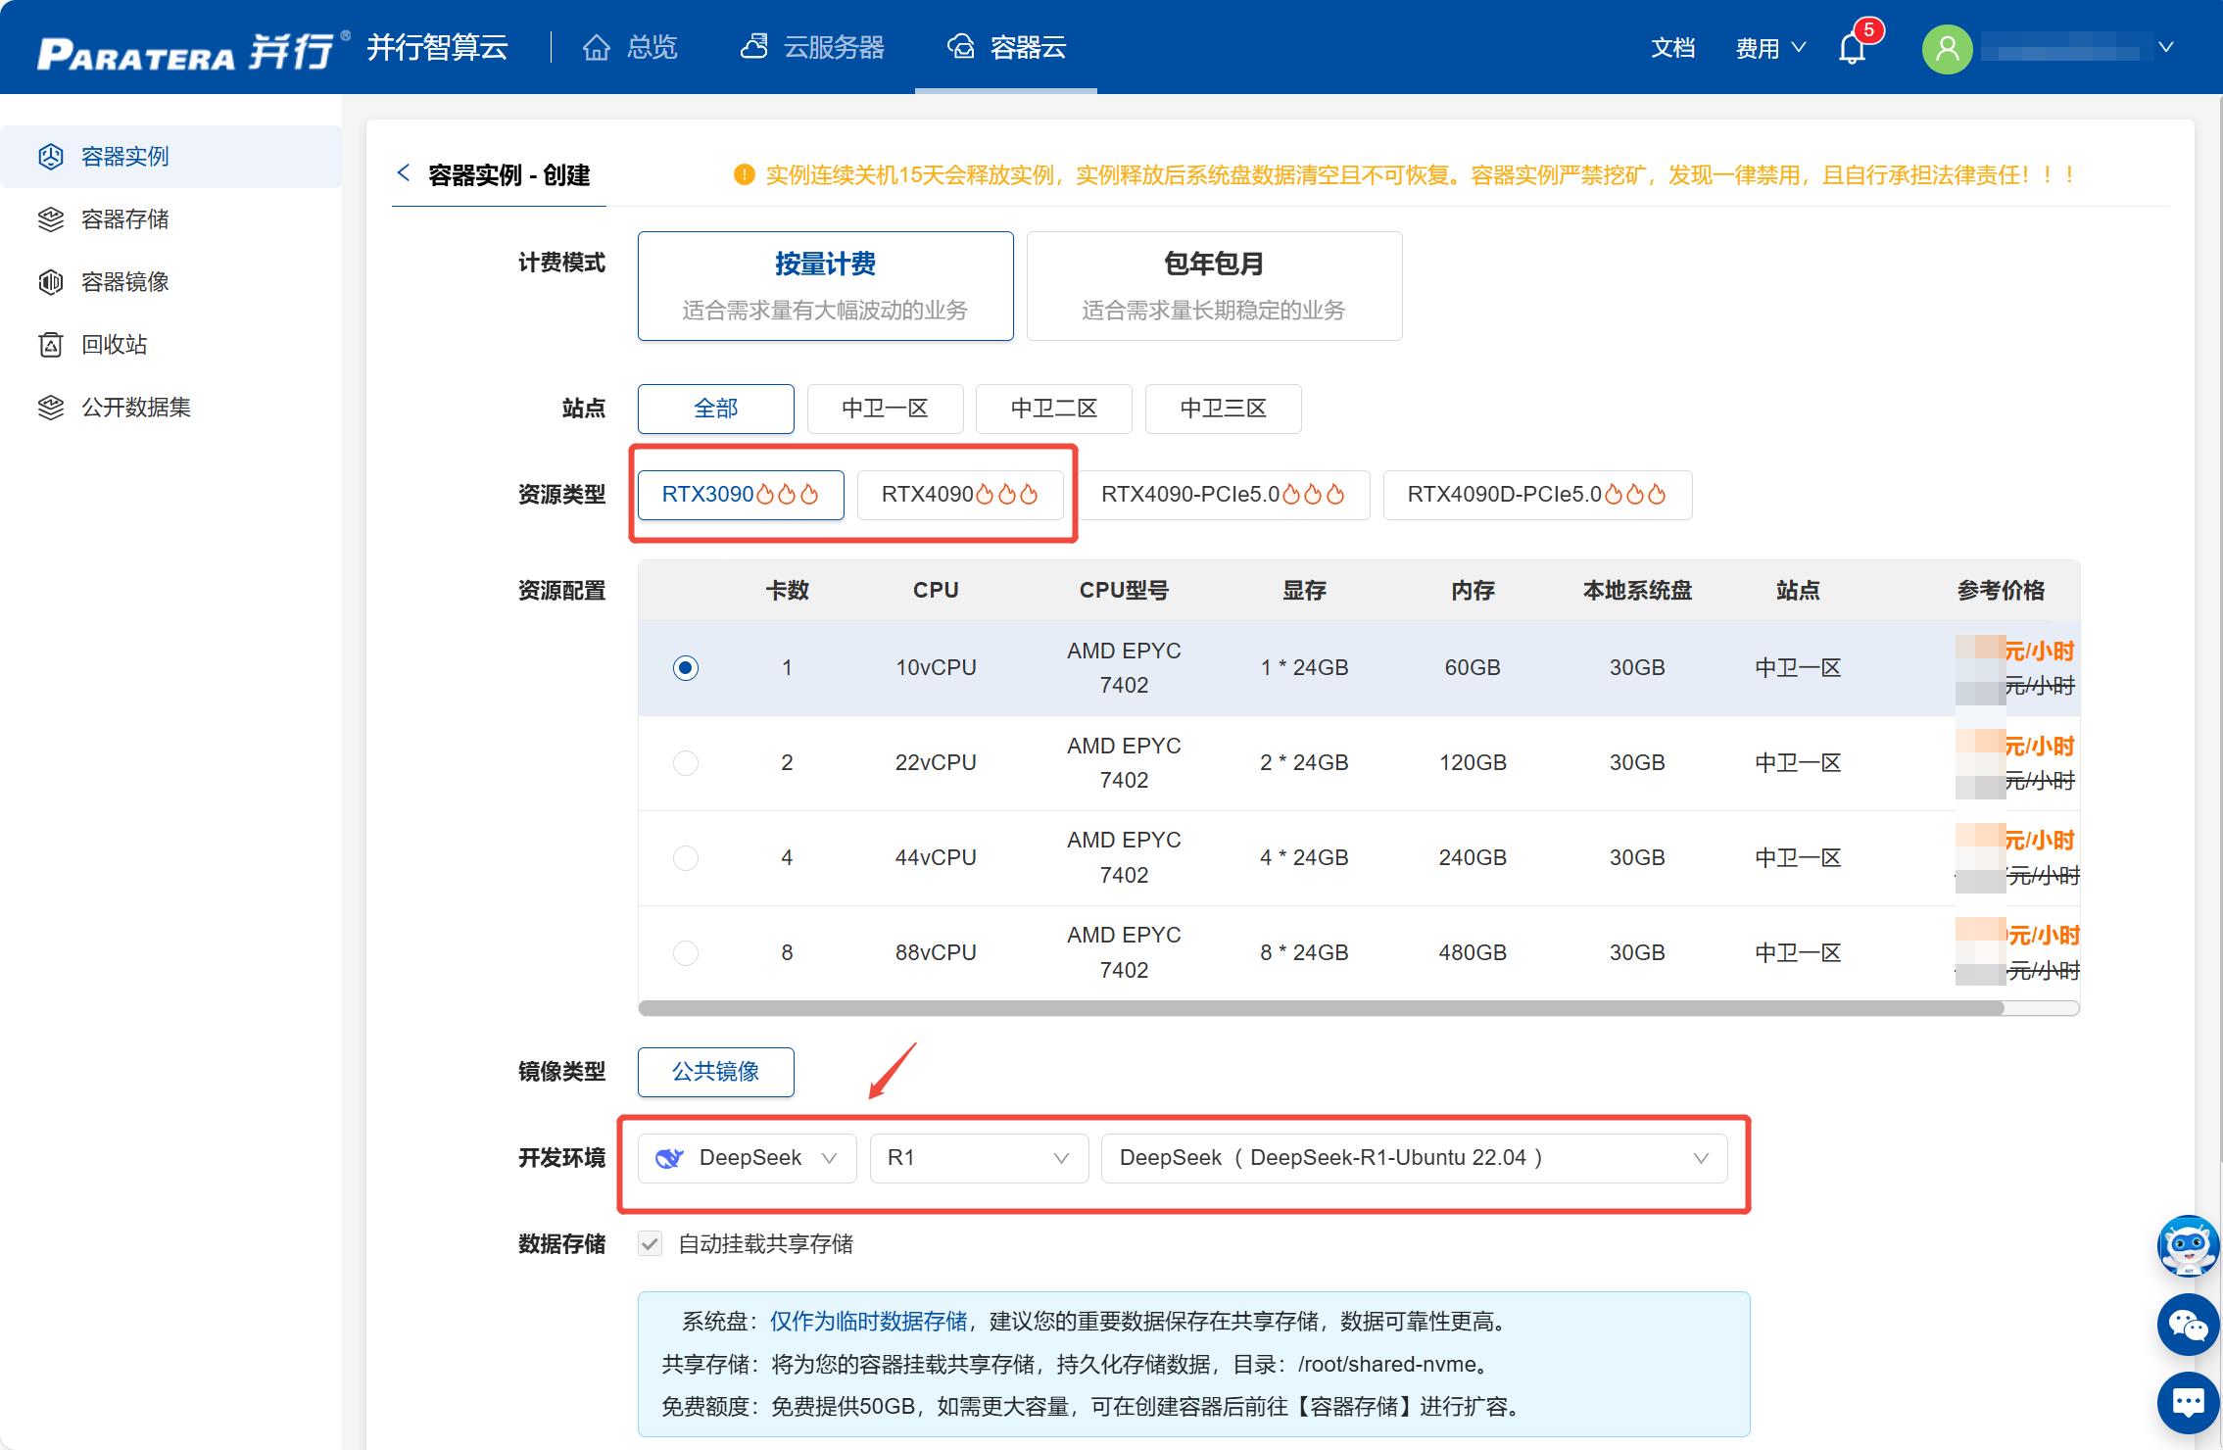Open the R1 version dropdown
The height and width of the screenshot is (1450, 2223).
point(980,1158)
